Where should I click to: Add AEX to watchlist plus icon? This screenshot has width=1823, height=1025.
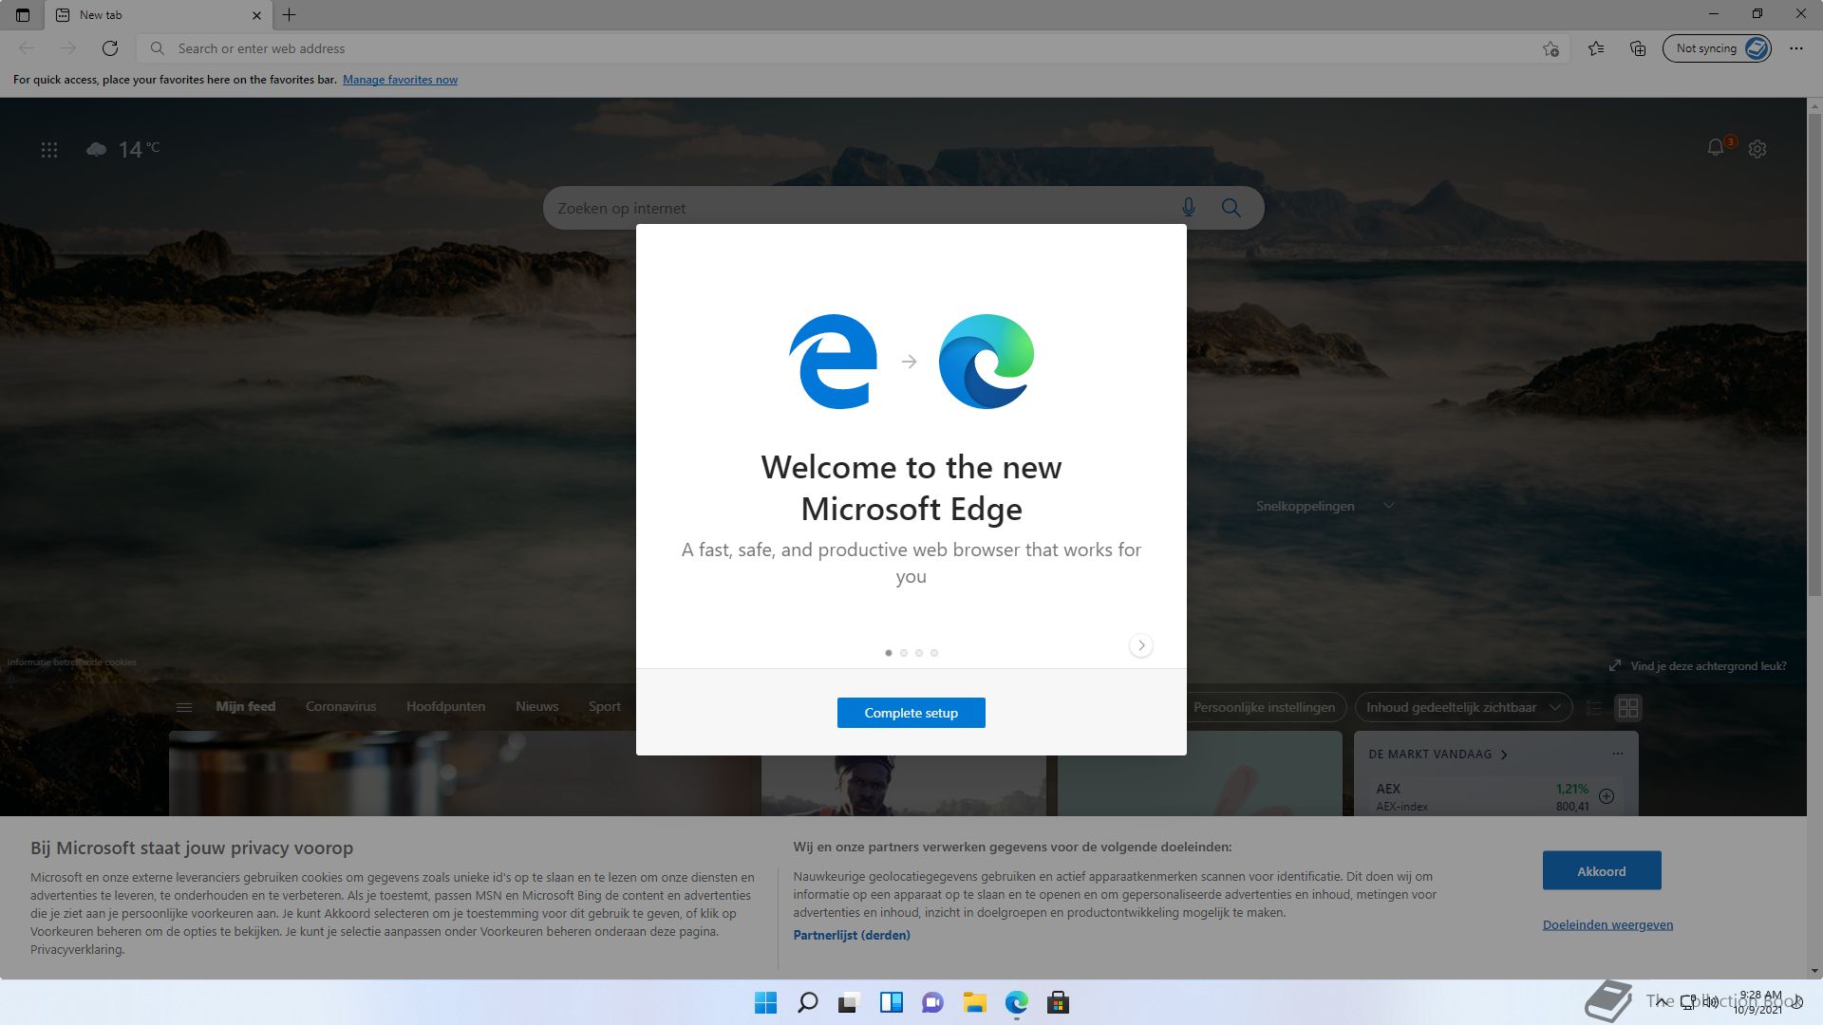coord(1607,796)
